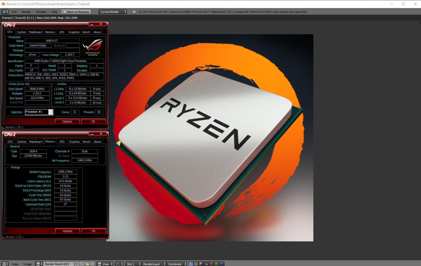Open the Info editor type selector
This screenshot has width=421, height=266.
coord(5,12)
